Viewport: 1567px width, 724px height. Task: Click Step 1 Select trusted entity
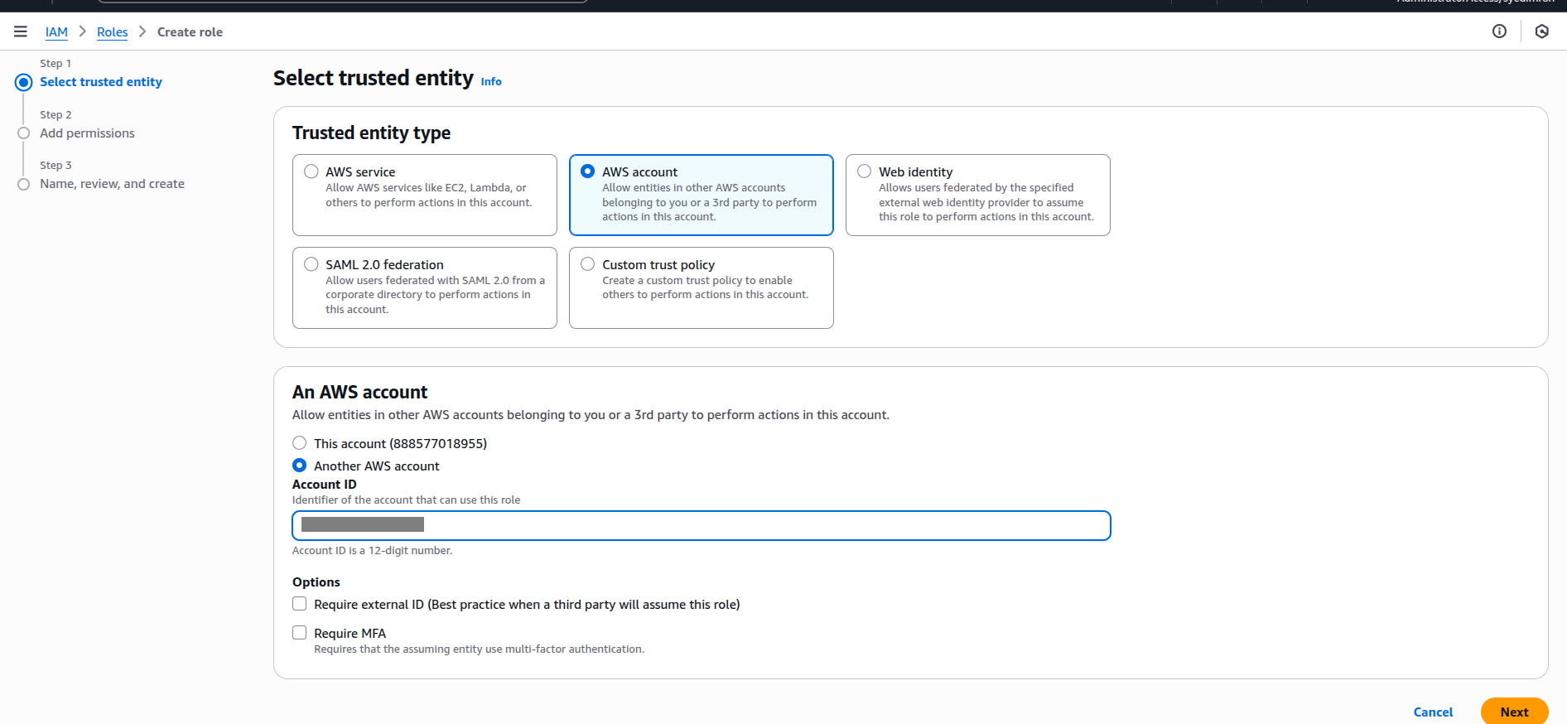click(101, 82)
